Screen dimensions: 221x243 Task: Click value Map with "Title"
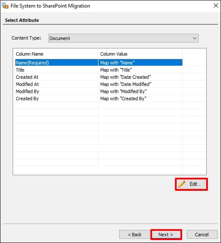(116, 70)
